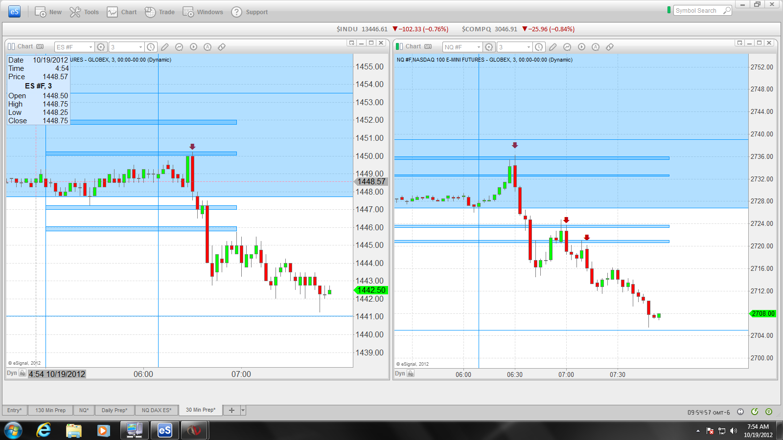The width and height of the screenshot is (783, 440).
Task: Click the first round status icon after clock
Action: 740,412
